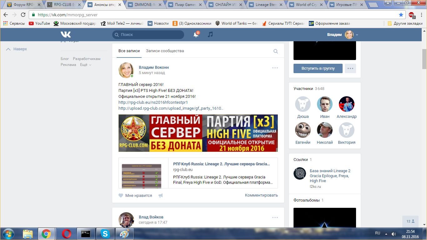Switch to Записи сообщества tab
The height and width of the screenshot is (240, 427).
[x=165, y=51]
